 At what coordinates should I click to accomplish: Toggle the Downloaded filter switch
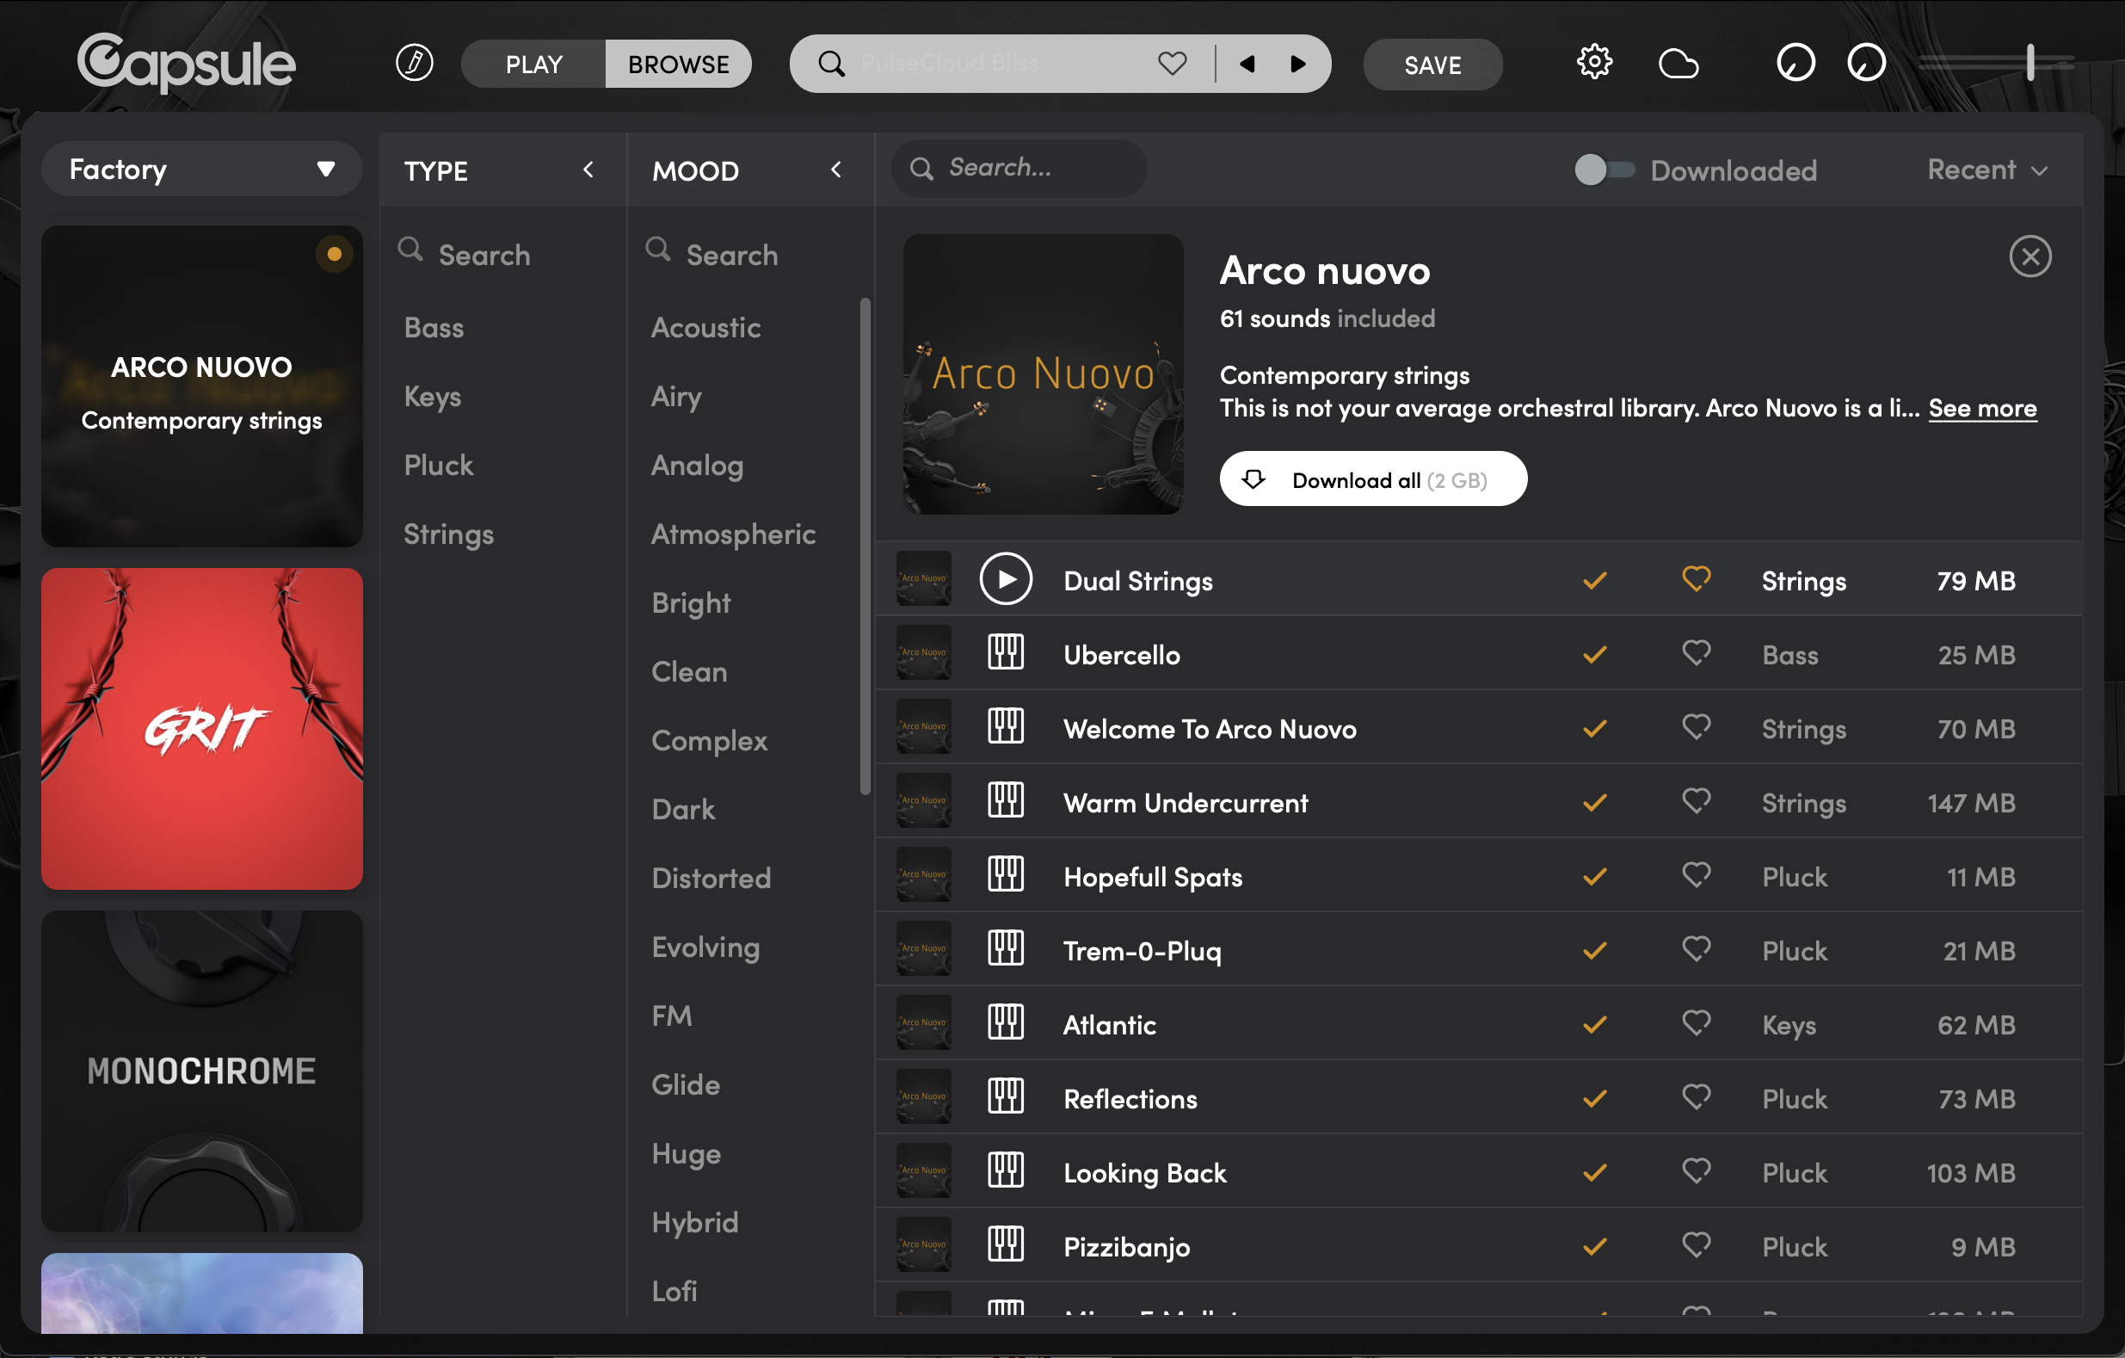(1604, 170)
